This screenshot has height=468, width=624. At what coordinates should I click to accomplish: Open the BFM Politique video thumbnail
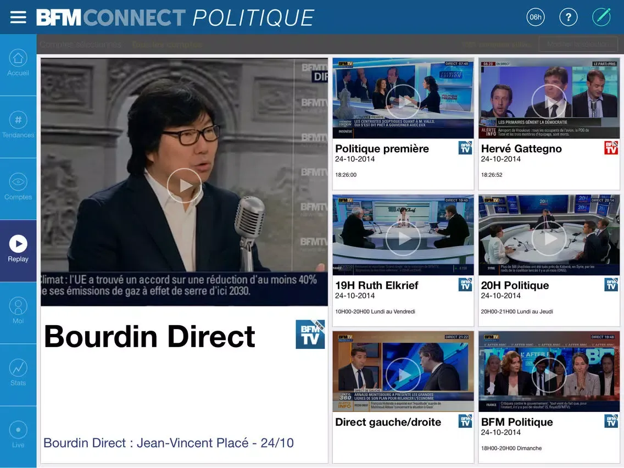coord(549,375)
